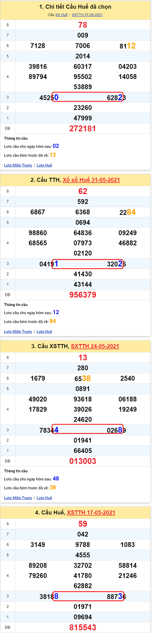This screenshot has width=152, height=633.
Task: Click prize 8 result 13
Action: coord(83,358)
